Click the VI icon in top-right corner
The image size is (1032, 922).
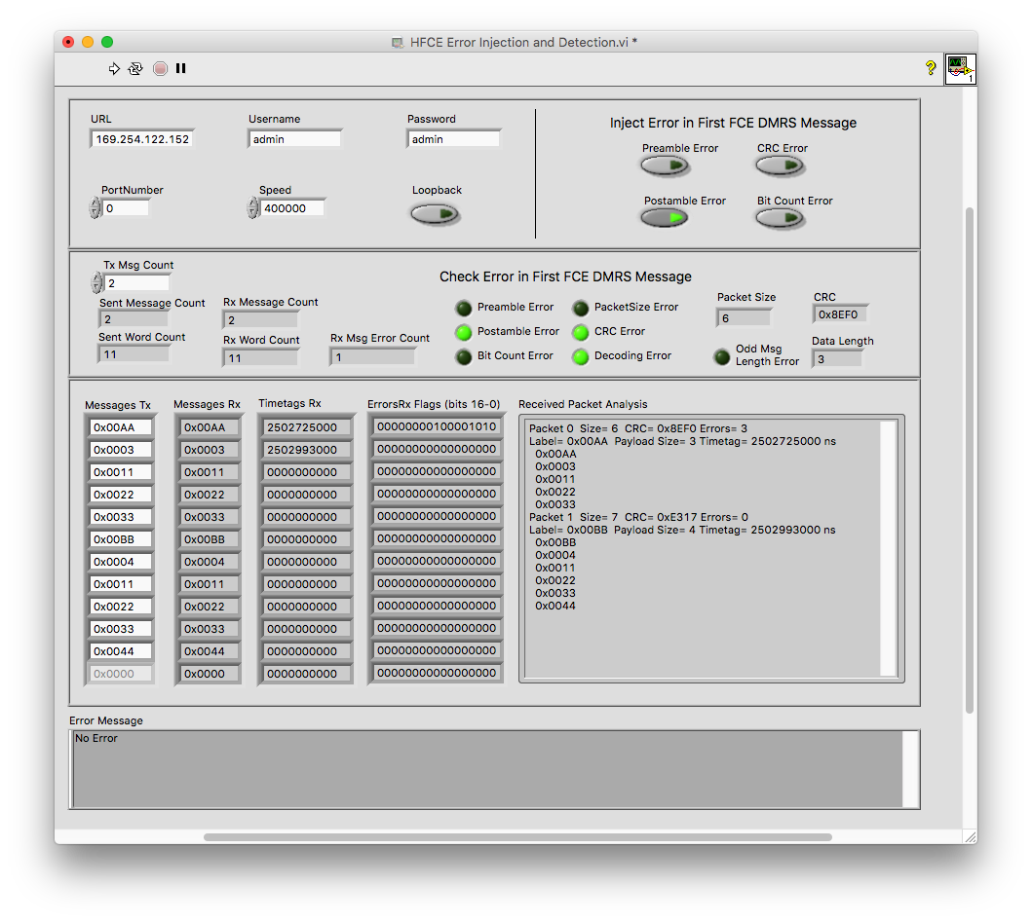[960, 69]
